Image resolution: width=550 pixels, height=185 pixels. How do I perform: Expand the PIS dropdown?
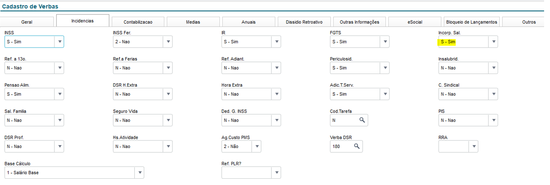point(493,120)
